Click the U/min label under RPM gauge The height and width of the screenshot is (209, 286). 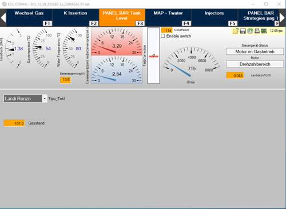191,82
